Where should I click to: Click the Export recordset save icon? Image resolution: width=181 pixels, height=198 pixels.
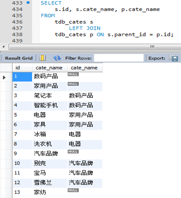[173, 58]
